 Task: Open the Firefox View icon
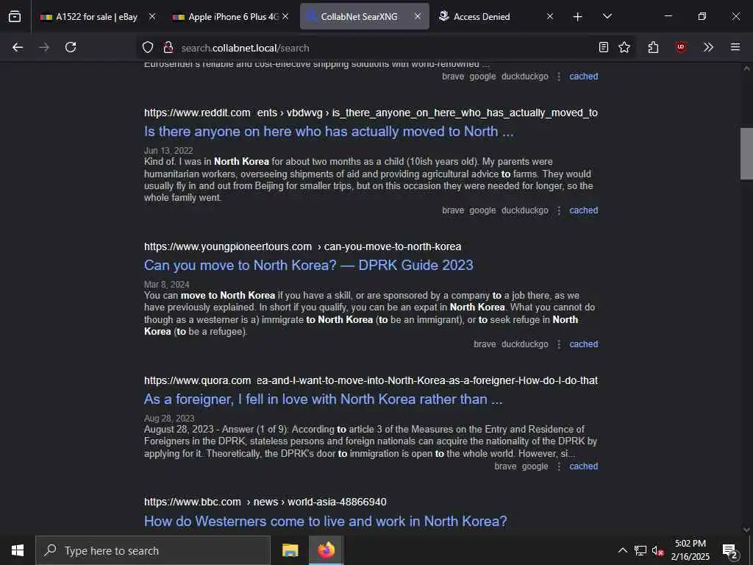pyautogui.click(x=15, y=16)
